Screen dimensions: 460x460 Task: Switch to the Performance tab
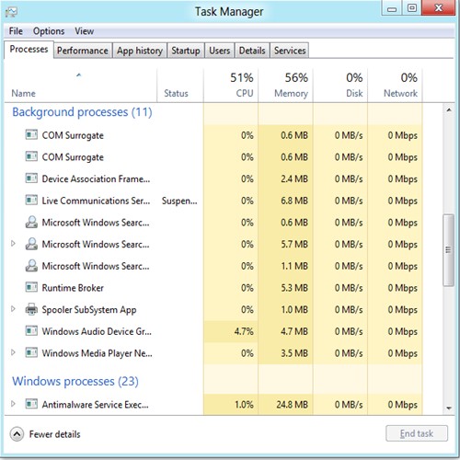[83, 51]
